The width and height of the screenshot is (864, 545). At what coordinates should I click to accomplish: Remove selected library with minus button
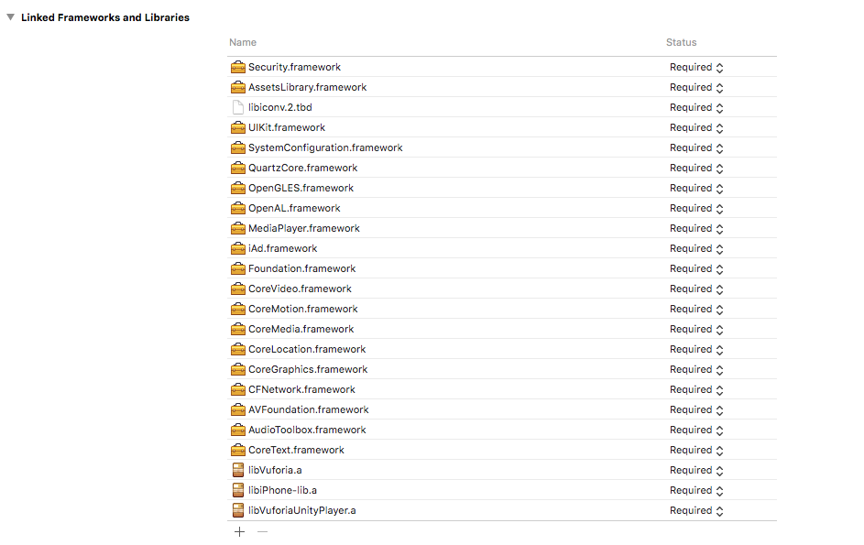click(x=262, y=531)
